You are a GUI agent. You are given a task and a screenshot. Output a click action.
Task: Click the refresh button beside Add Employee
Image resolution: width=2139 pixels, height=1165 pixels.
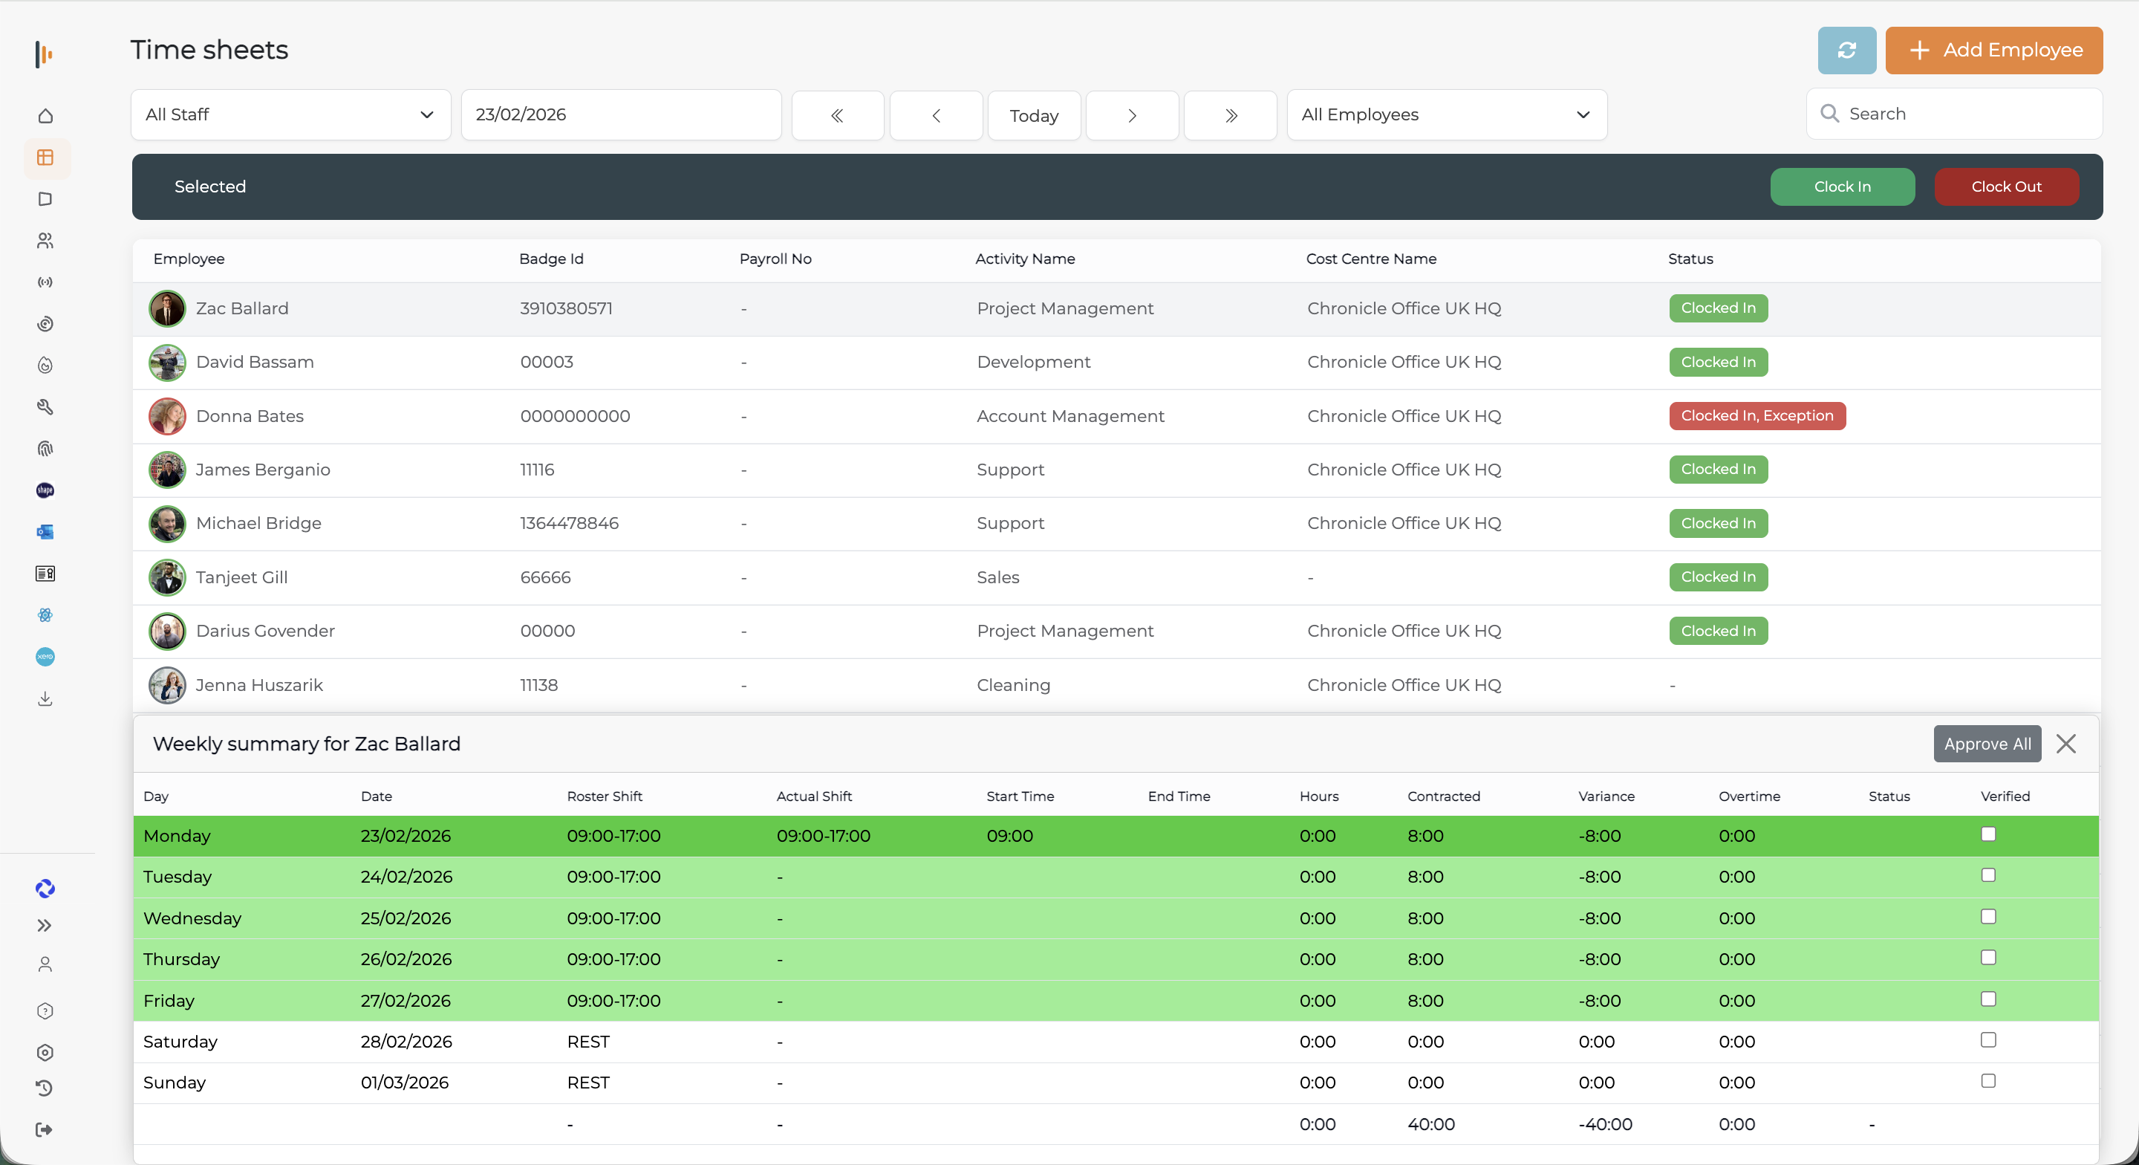1846,50
